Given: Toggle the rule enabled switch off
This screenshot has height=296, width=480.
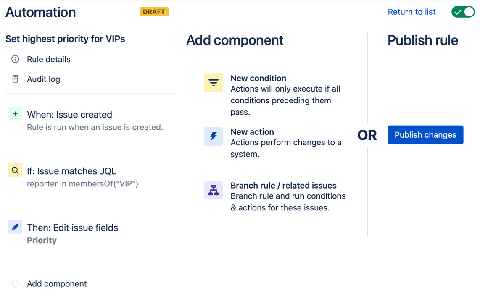Looking at the screenshot, I should click(463, 12).
